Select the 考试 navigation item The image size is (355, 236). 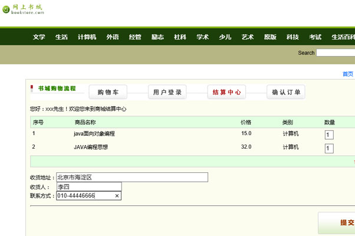pos(315,37)
